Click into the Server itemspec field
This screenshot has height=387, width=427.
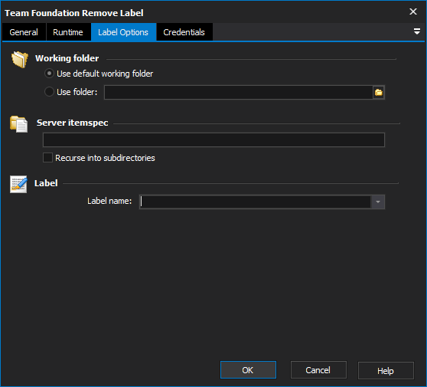pyautogui.click(x=213, y=140)
